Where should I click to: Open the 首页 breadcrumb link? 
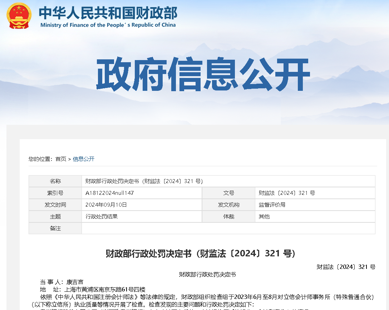pos(61,159)
